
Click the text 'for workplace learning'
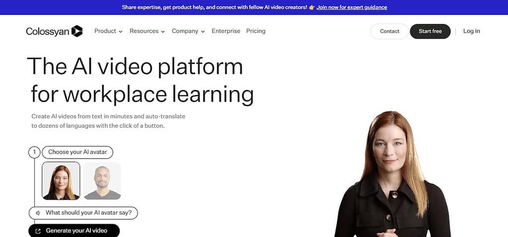pyautogui.click(x=142, y=94)
